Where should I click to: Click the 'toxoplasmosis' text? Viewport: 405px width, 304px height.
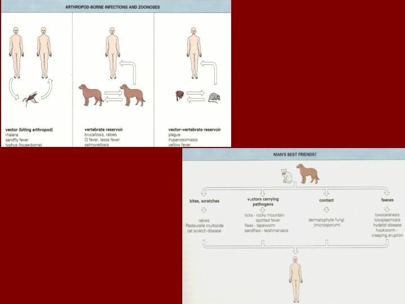[x=387, y=220]
